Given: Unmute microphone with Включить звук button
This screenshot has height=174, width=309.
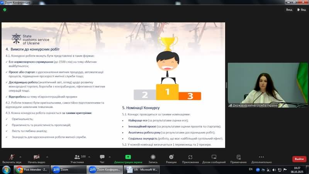Looking at the screenshot, I should (x=12, y=159).
